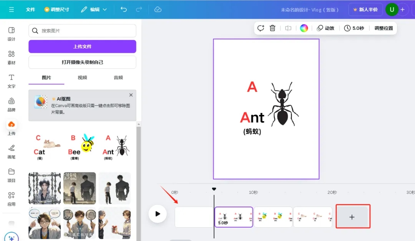Click 打开摄像头录制自己 button
Screen dimensions: 415x241
[82, 62]
